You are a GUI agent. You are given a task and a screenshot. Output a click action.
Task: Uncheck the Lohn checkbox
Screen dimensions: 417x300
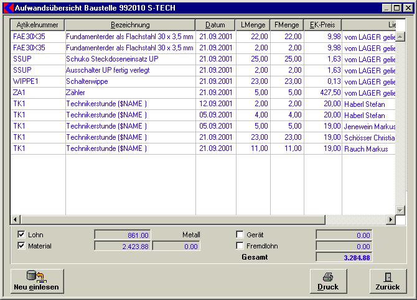(x=22, y=235)
